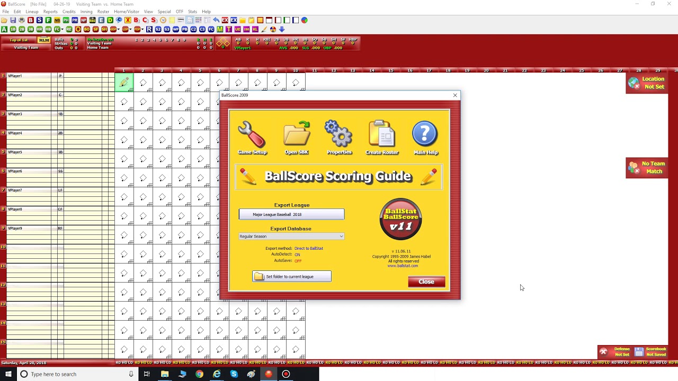This screenshot has width=678, height=381.
Task: Click the printer toolbar icon
Action: point(22,20)
